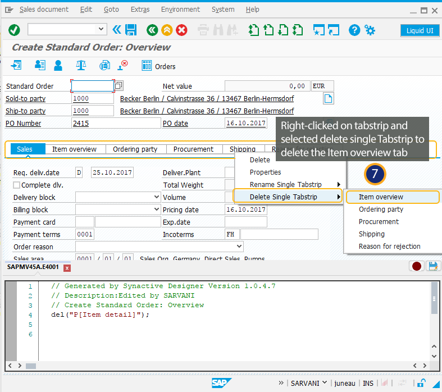This screenshot has height=392, width=442.
Task: Click the Standard Order input field
Action: point(93,86)
